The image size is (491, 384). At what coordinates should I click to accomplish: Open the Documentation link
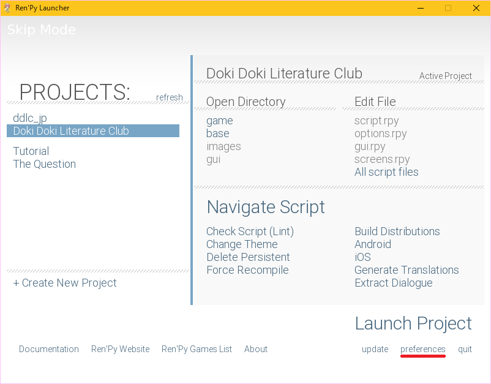click(49, 349)
